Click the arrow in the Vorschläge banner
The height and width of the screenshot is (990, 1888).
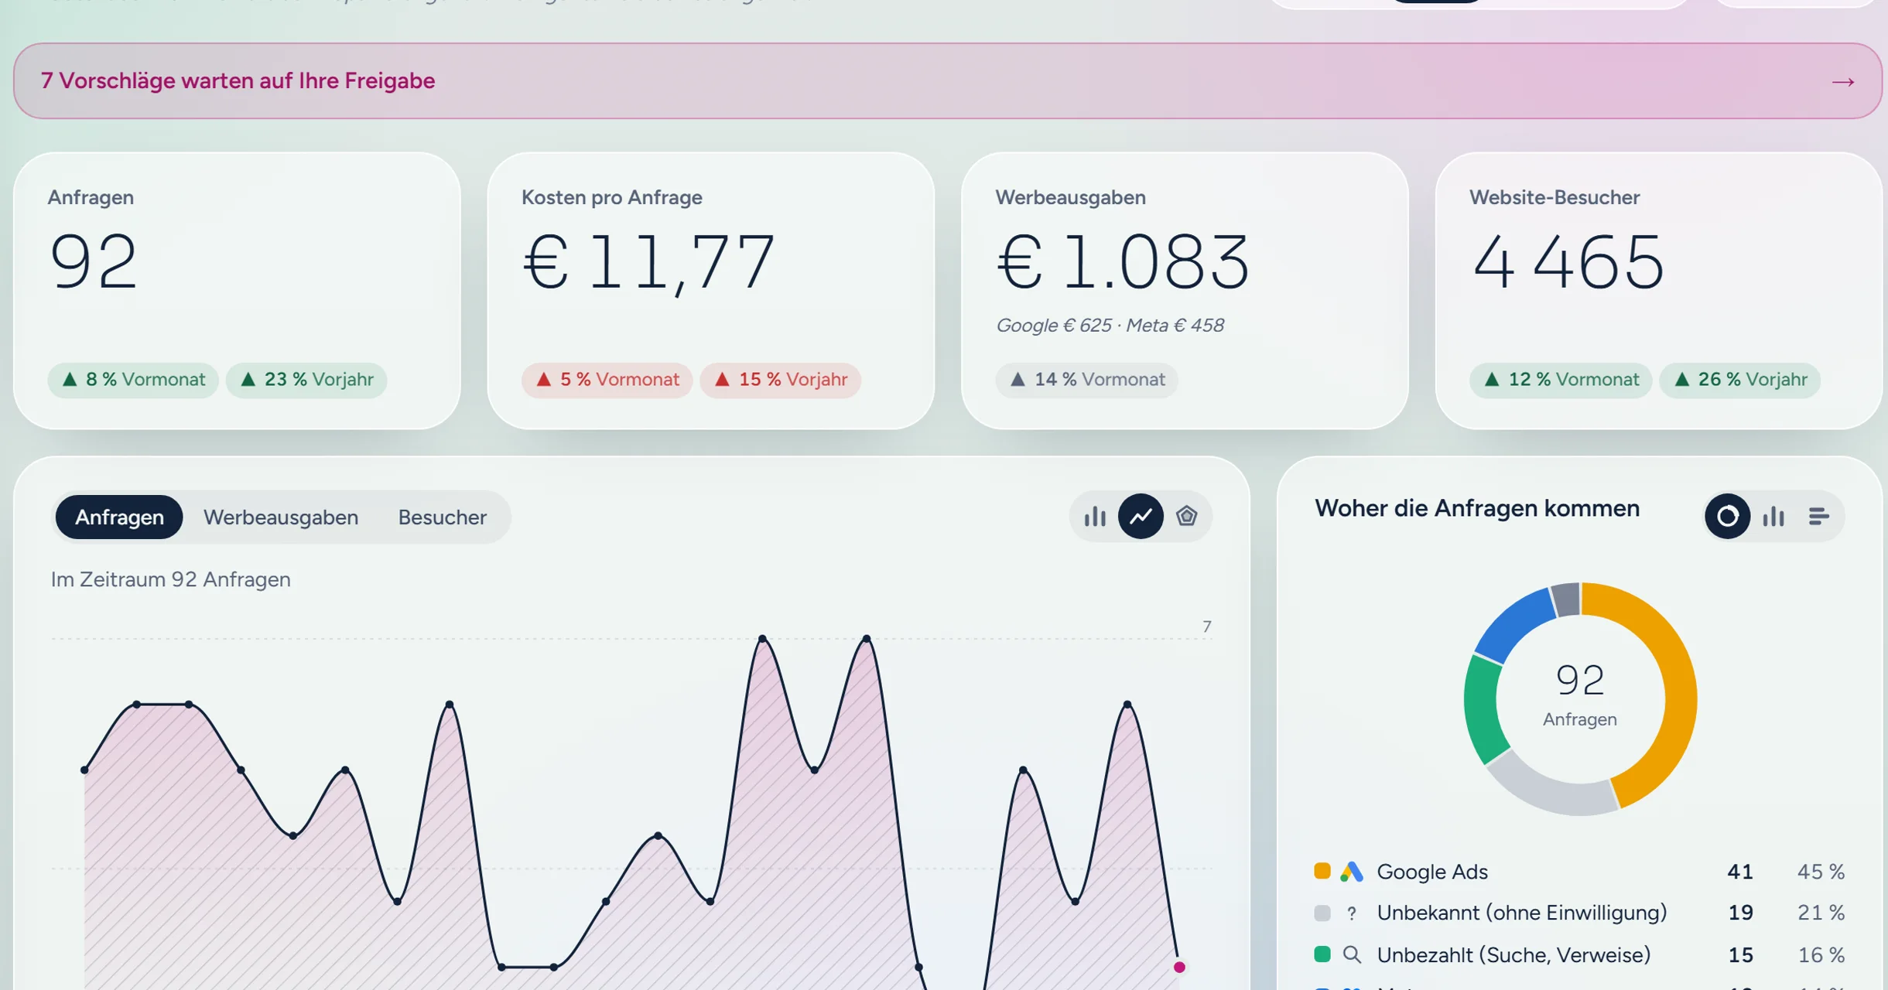pyautogui.click(x=1843, y=82)
